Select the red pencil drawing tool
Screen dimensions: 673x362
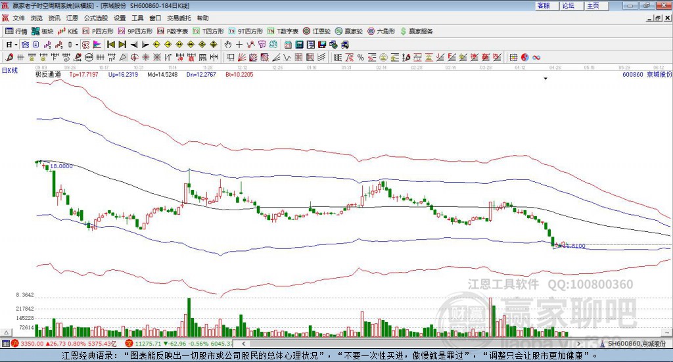pos(9,57)
